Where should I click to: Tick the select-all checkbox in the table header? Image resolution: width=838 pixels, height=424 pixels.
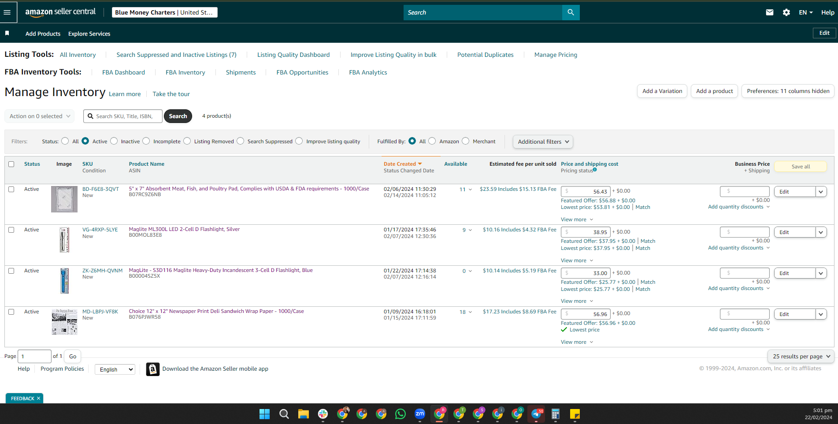11,164
